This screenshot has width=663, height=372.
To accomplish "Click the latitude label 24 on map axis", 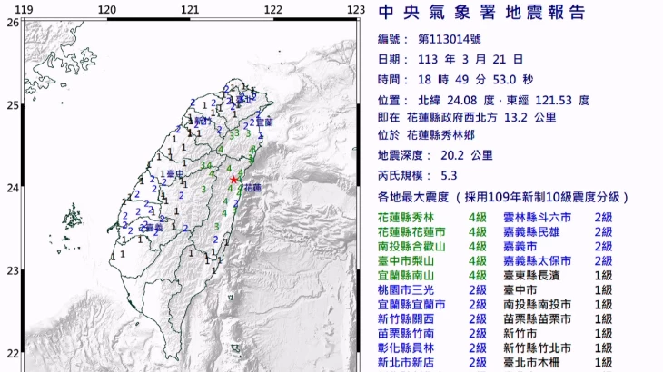I will (x=13, y=188).
